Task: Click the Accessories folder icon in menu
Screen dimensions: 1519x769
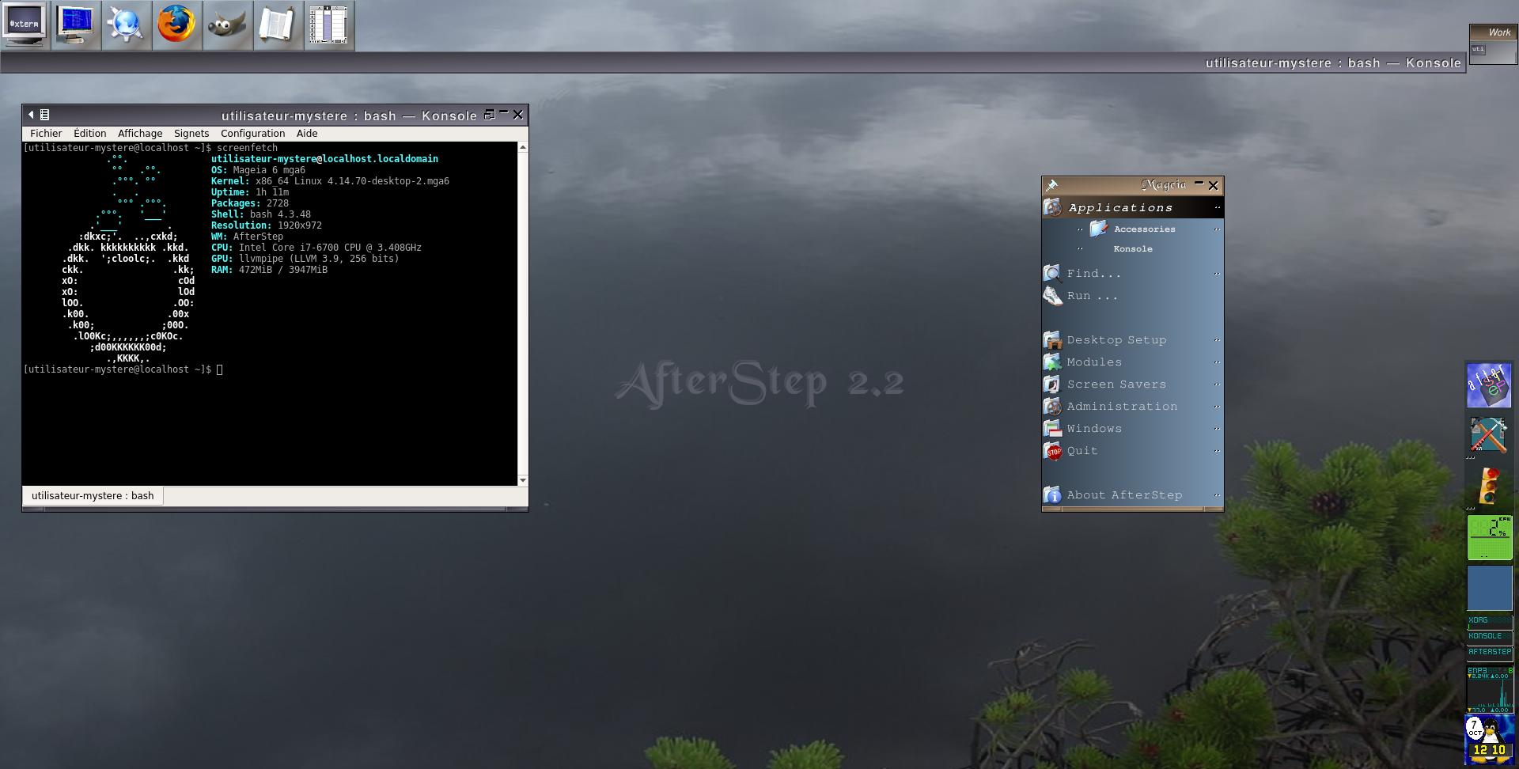Action: click(1098, 229)
